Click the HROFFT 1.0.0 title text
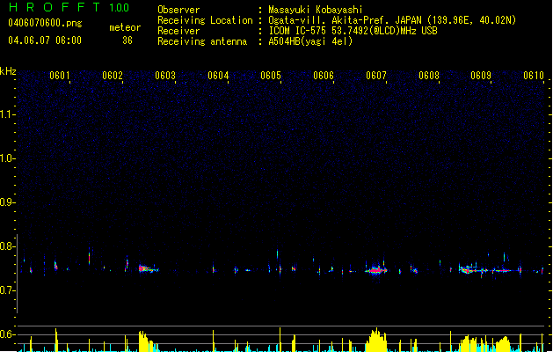Screen dimensions: 553x352 click(69, 7)
